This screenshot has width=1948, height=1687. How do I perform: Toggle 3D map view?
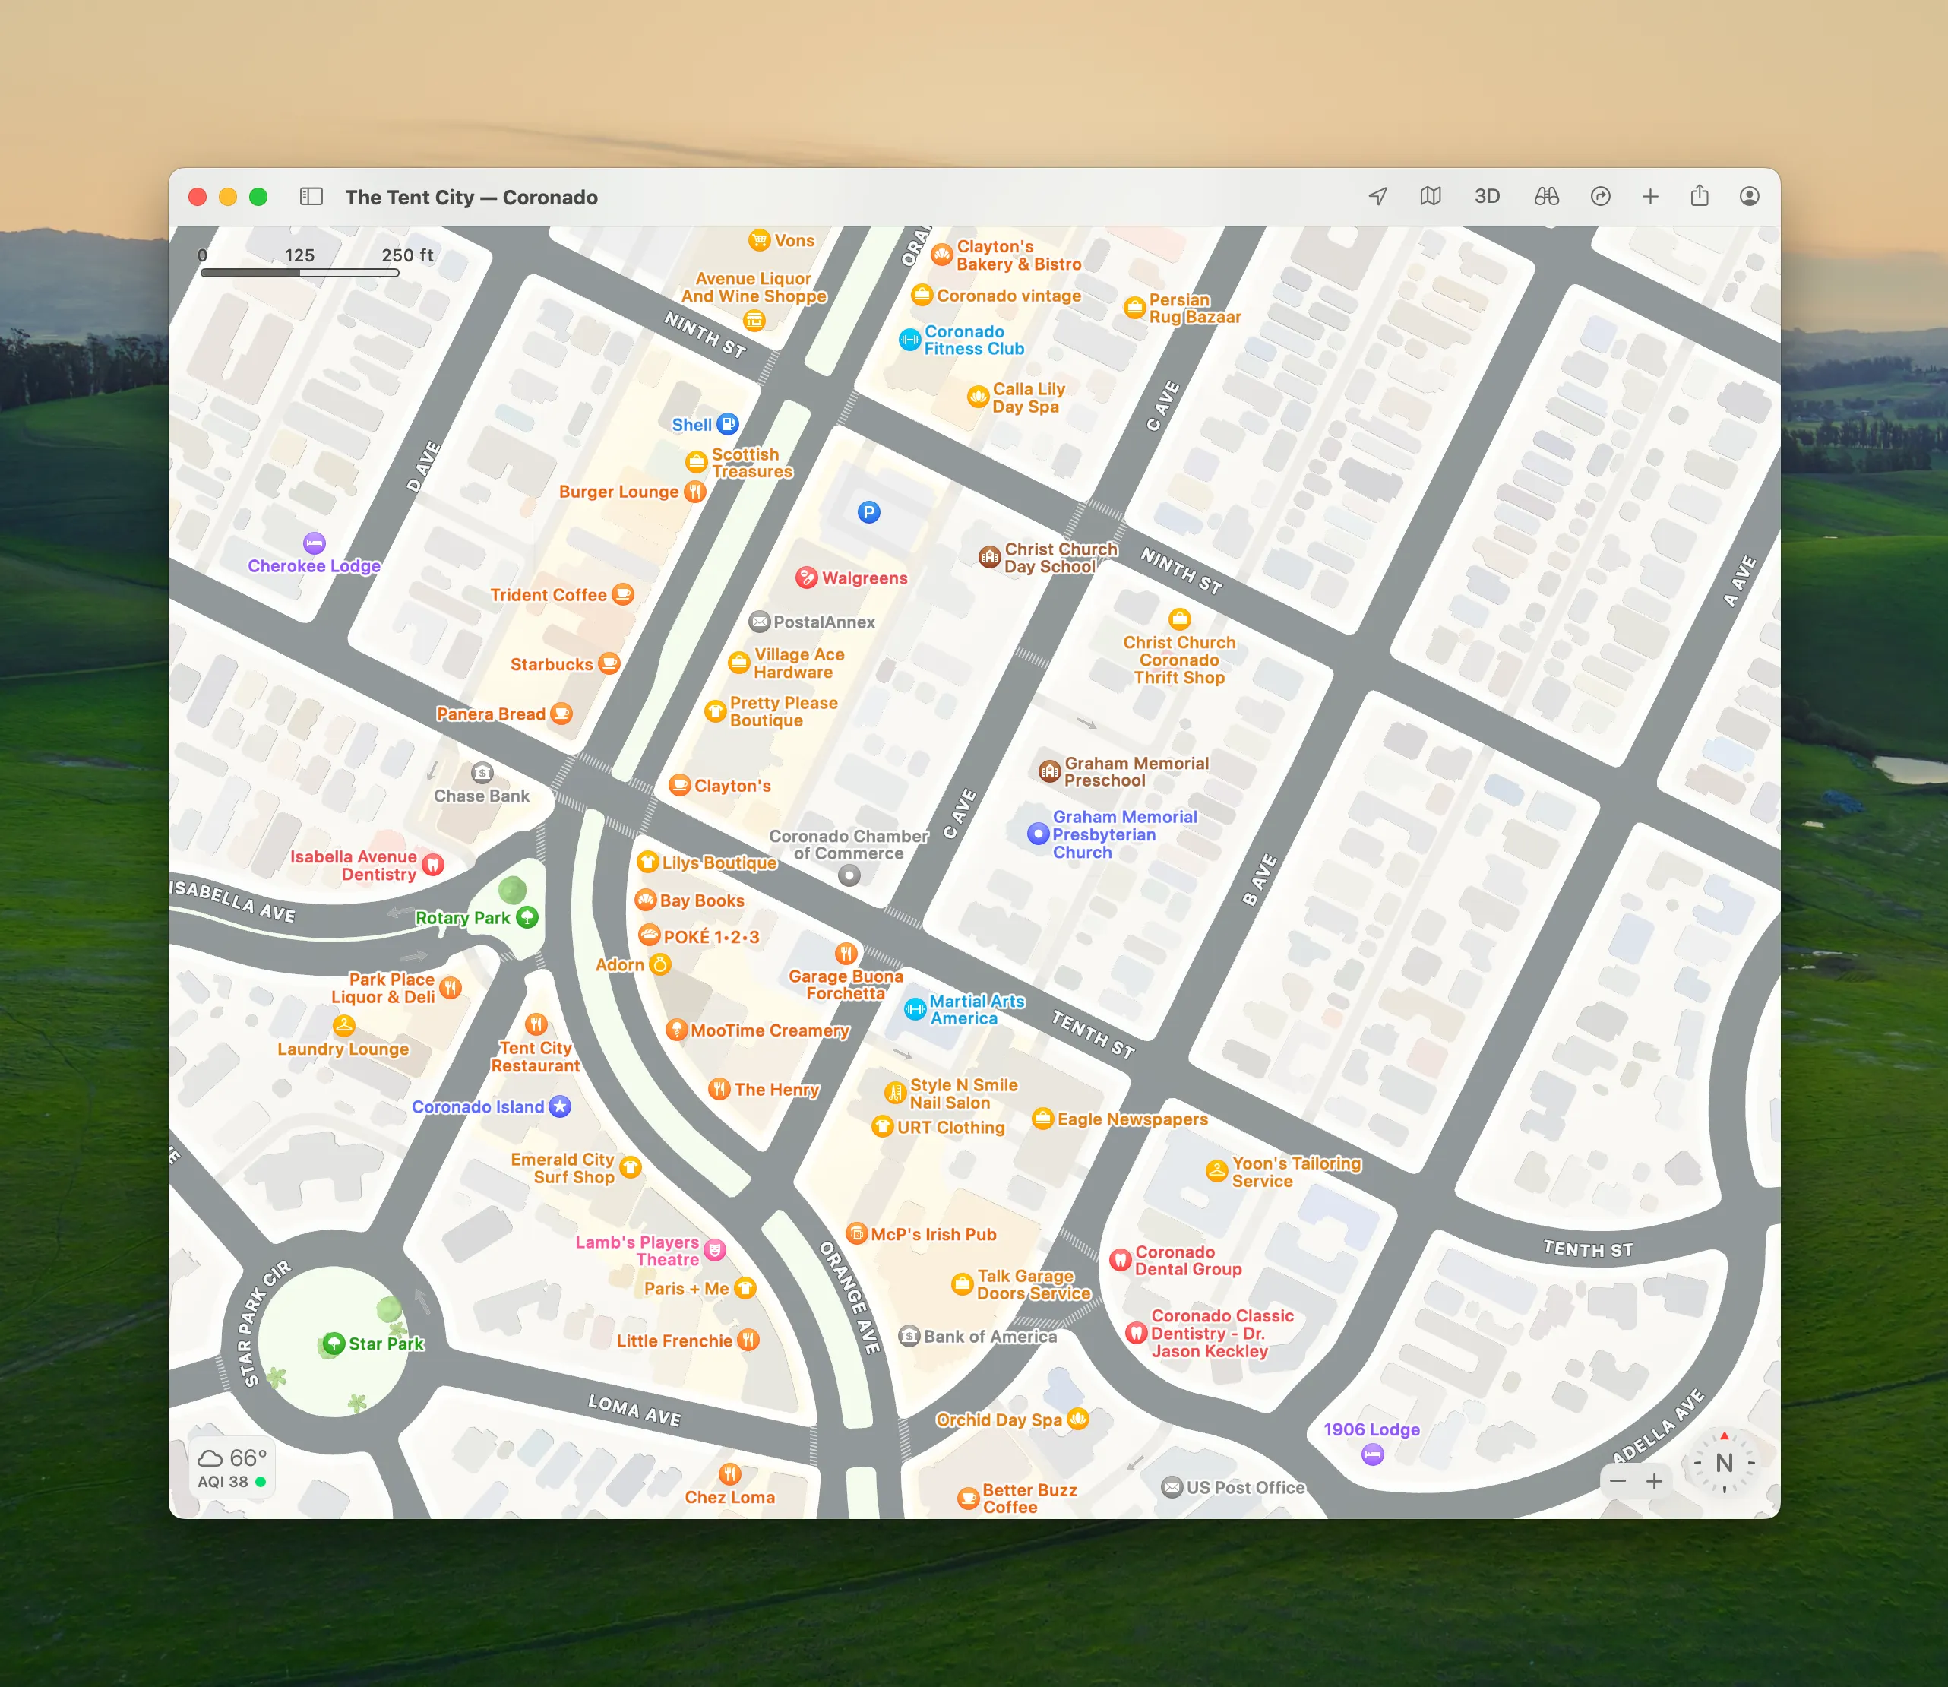tap(1486, 197)
